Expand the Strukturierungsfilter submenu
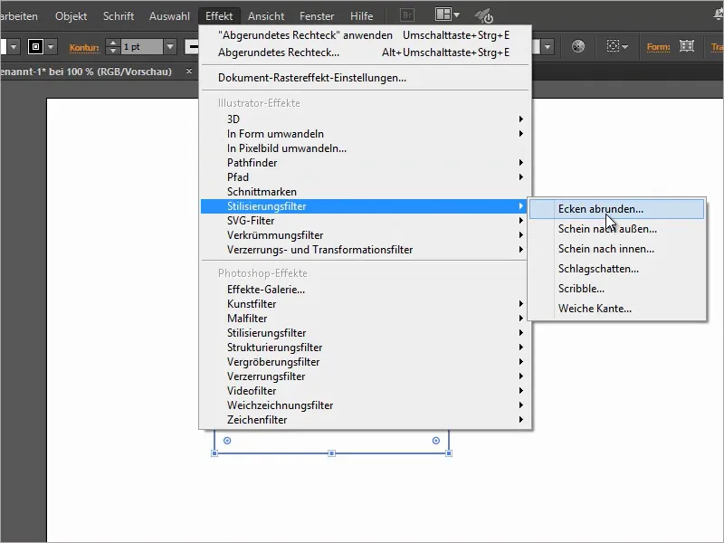Screen dimensions: 724x543 365,348
